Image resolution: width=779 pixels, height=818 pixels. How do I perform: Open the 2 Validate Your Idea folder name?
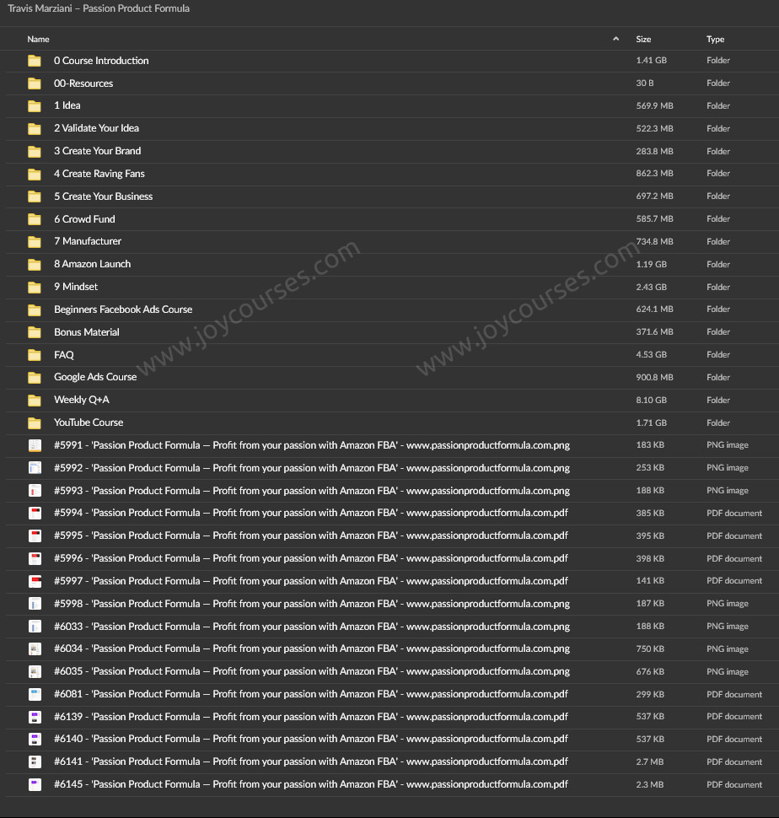(x=96, y=128)
